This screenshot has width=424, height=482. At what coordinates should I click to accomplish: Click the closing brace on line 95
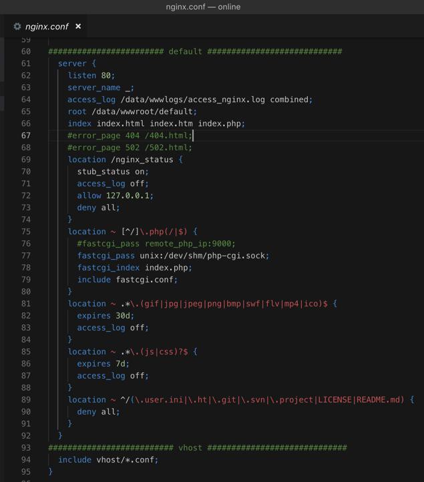(x=51, y=471)
